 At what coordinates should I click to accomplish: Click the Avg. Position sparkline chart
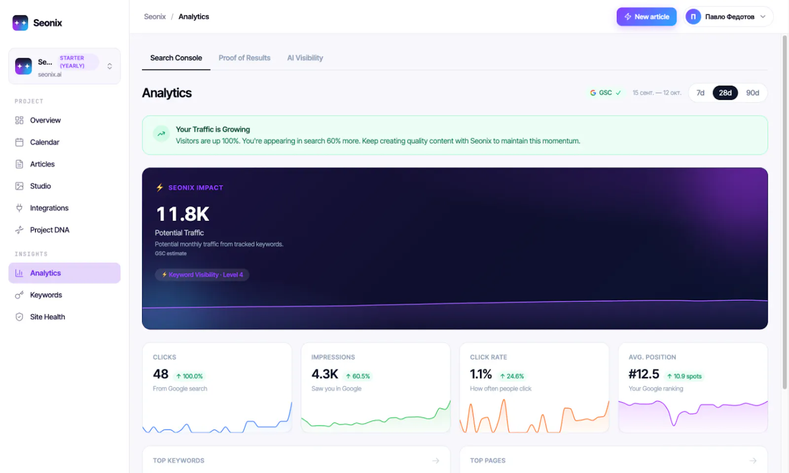click(693, 415)
